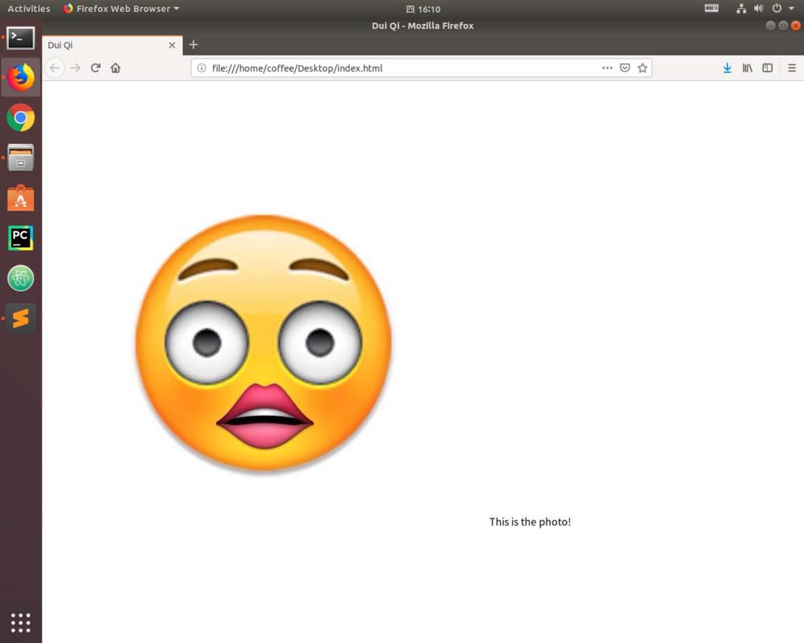Launch Google Chrome from the dock
Screen dimensions: 804x643
tap(21, 118)
